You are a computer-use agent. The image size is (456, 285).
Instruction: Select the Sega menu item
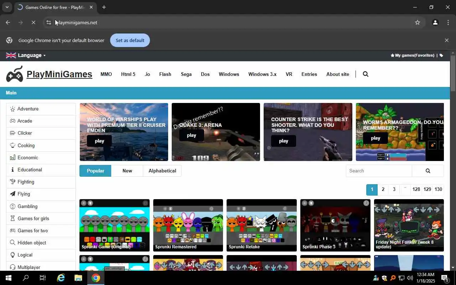[x=186, y=74]
